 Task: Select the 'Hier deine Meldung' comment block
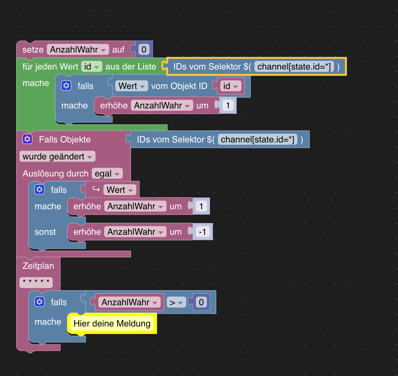[x=112, y=323]
